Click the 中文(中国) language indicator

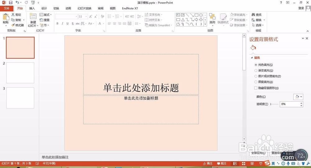[x=49, y=163]
